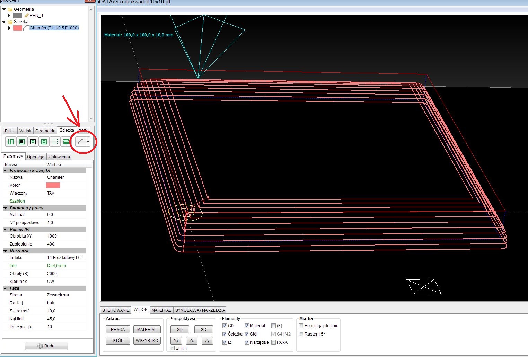This screenshot has height=357, width=528.
Task: Collapse the Fazowanie krawędzi section
Action: [x=5, y=171]
